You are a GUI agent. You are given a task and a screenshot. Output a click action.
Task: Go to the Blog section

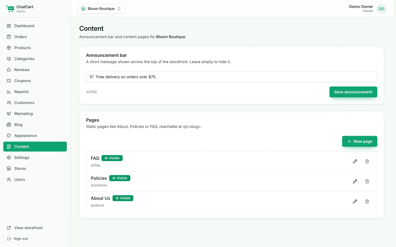[35, 125]
